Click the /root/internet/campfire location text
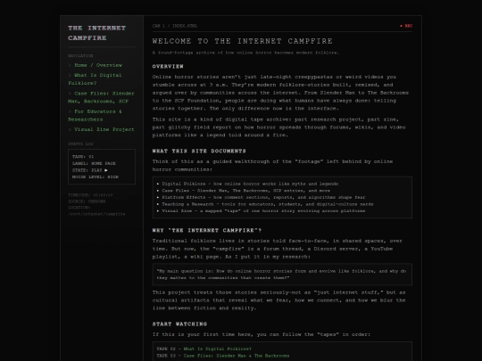The height and width of the screenshot is (361, 482). click(x=96, y=214)
